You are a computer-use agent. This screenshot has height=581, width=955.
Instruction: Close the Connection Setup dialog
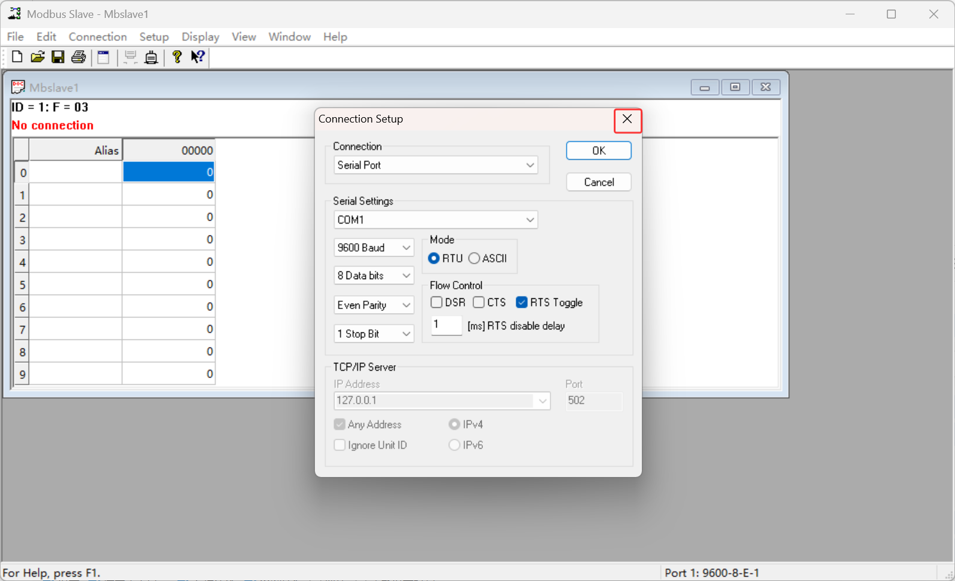(x=627, y=119)
